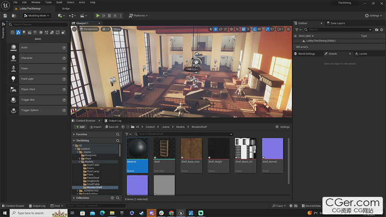This screenshot has height=217, width=386.
Task: Click the viewport layout maximize icon
Action: (288, 29)
